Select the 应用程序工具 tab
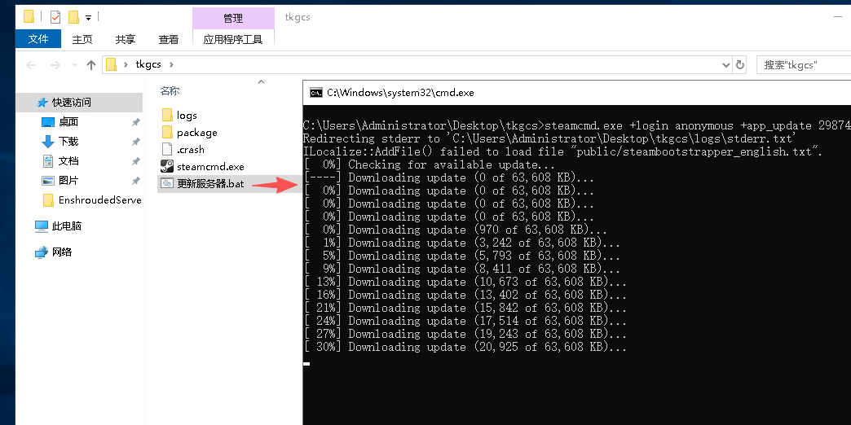851x425 pixels. click(233, 39)
